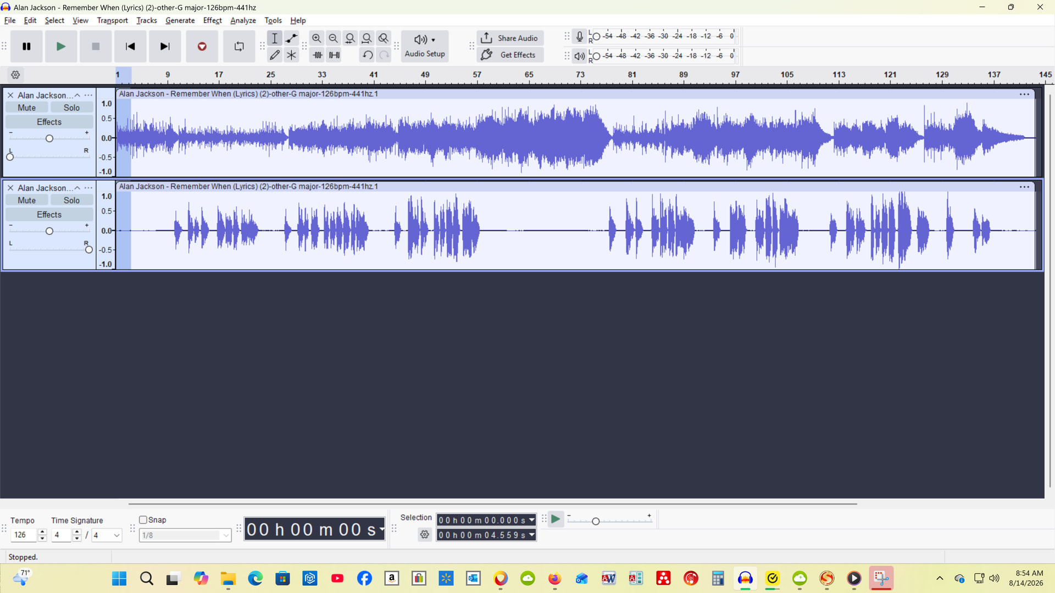Solo the second Alan Jackson track
The width and height of the screenshot is (1055, 593).
tap(71, 200)
